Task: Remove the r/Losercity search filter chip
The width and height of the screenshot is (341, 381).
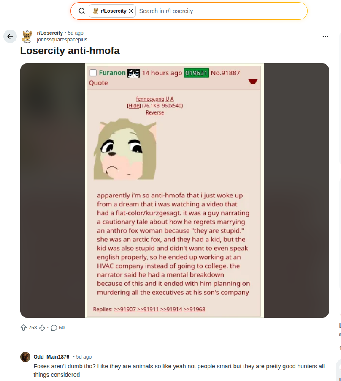Action: [131, 11]
